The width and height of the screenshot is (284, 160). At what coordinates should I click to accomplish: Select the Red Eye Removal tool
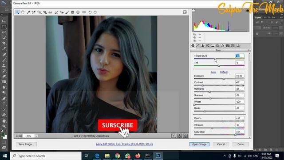click(x=62, y=12)
